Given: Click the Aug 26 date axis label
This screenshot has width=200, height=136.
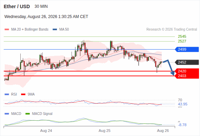Looking at the screenshot, I should (163, 131).
